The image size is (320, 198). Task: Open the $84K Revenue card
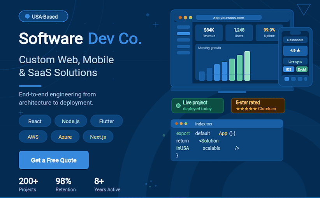(x=209, y=33)
